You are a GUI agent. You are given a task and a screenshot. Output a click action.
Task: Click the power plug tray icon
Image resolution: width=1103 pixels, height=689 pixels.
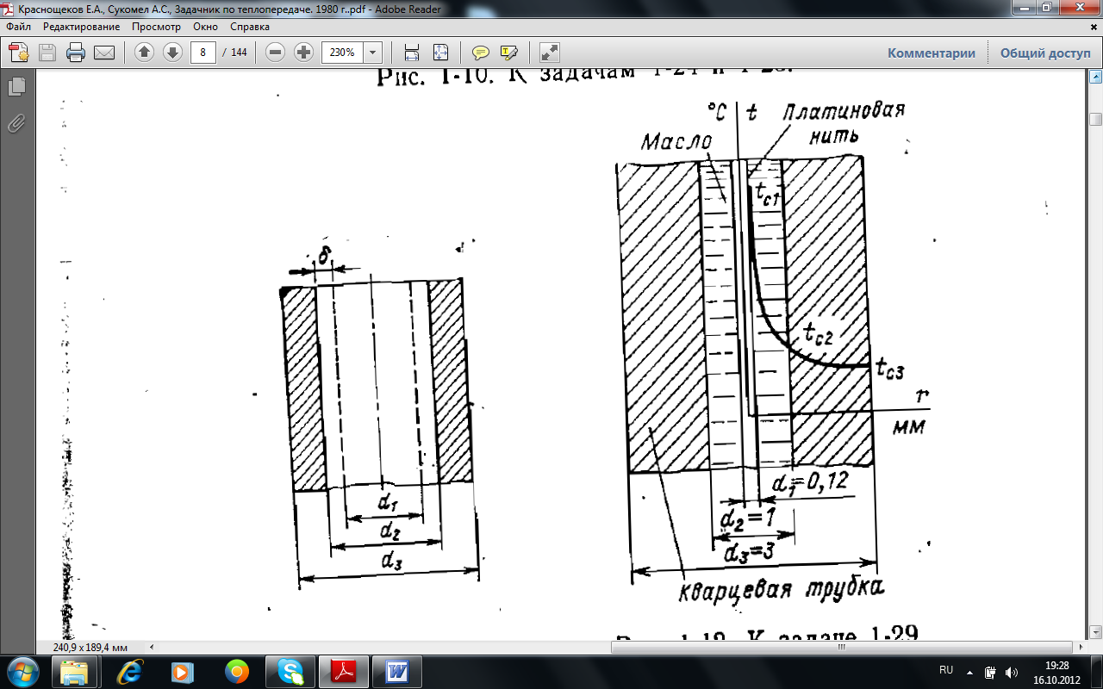(990, 671)
